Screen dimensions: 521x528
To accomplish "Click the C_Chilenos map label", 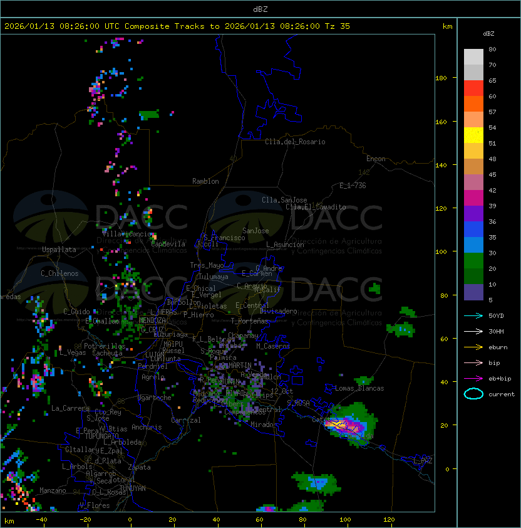I will pyautogui.click(x=59, y=273).
